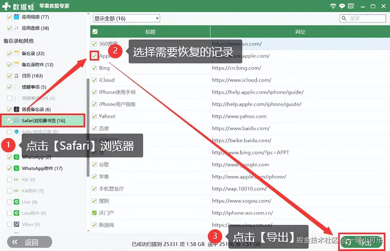Toggle the 谷歌 row checkbox

[x=94, y=164]
